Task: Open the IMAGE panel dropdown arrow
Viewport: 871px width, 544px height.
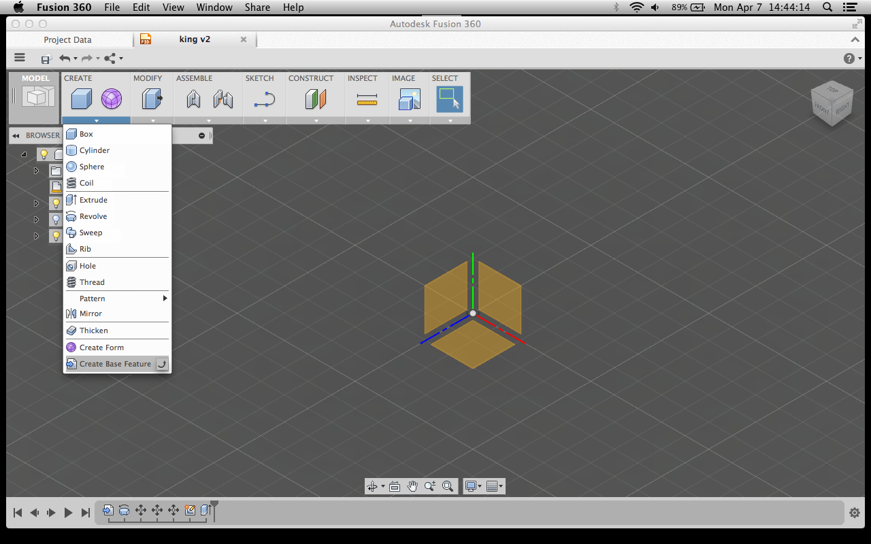Action: (x=410, y=120)
